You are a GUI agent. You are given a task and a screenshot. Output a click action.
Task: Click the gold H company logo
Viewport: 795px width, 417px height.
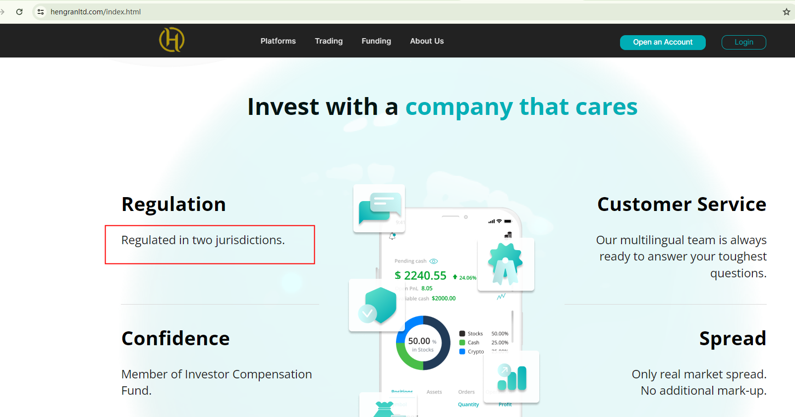(x=171, y=40)
